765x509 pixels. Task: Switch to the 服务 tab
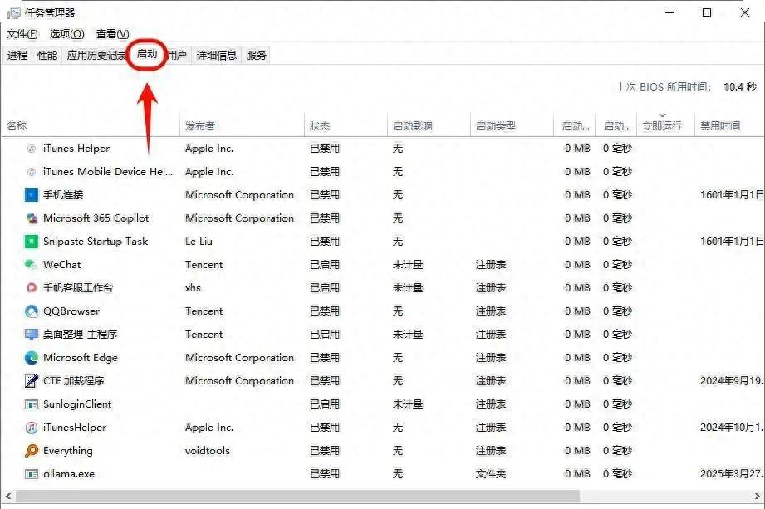pos(256,55)
